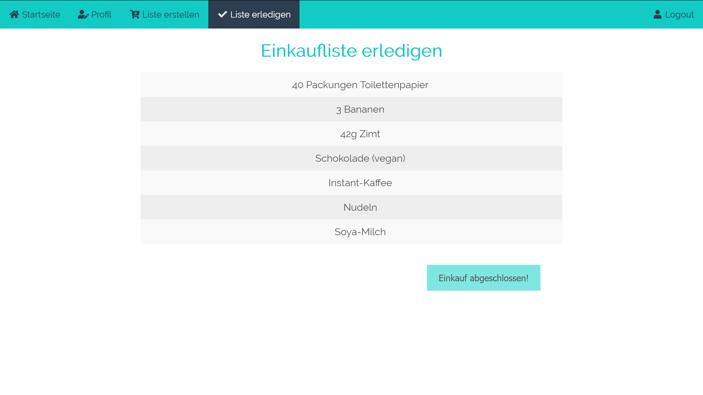Click the Einkaufliste erledigen heading

pyautogui.click(x=351, y=50)
